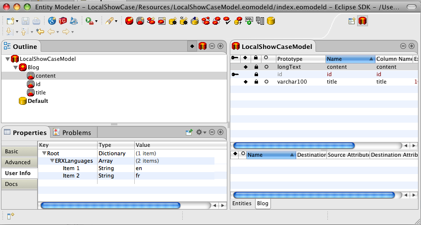Screen dimensions: 421x225
Task: Open the Basic properties section
Action: point(19,151)
